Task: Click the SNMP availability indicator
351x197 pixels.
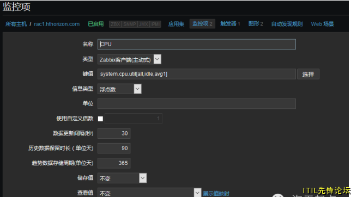Action: [x=129, y=24]
